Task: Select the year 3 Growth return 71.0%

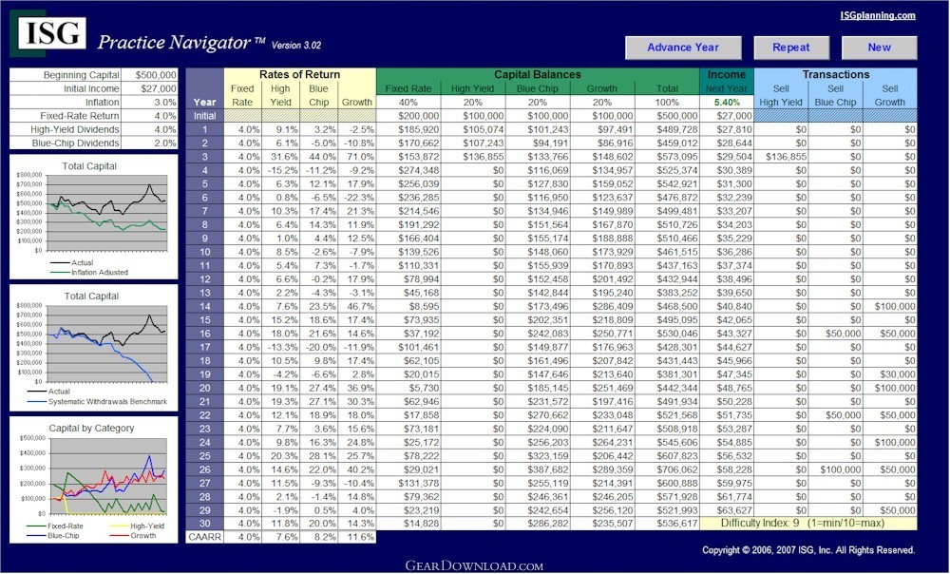Action: (357, 157)
